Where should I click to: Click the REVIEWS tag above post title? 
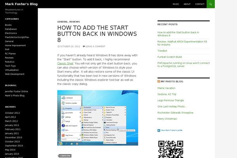pyautogui.click(x=75, y=22)
